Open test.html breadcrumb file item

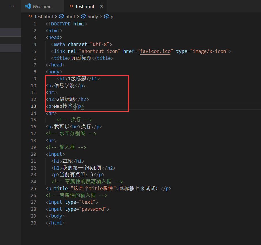44,17
